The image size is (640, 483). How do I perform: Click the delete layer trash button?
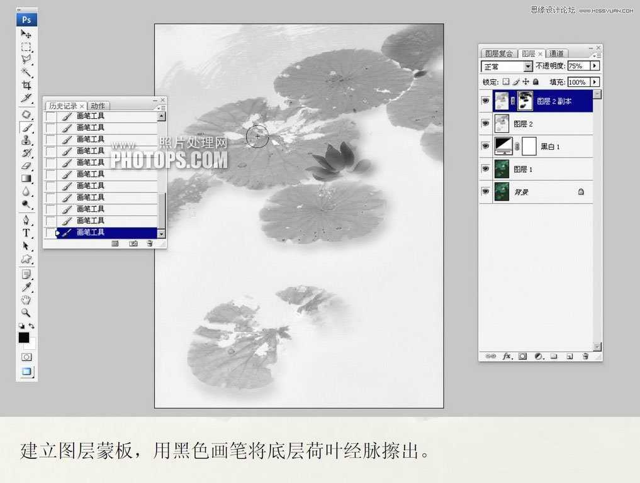[x=585, y=356]
